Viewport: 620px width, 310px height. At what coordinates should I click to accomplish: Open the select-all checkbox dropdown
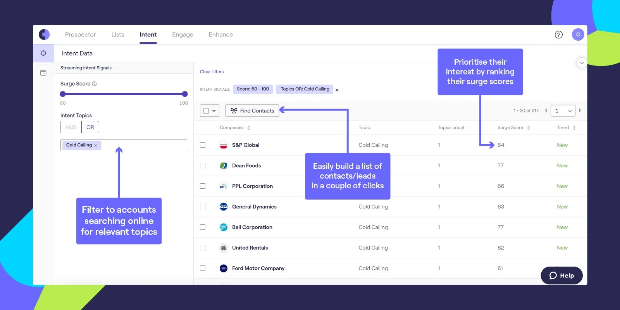coord(214,111)
